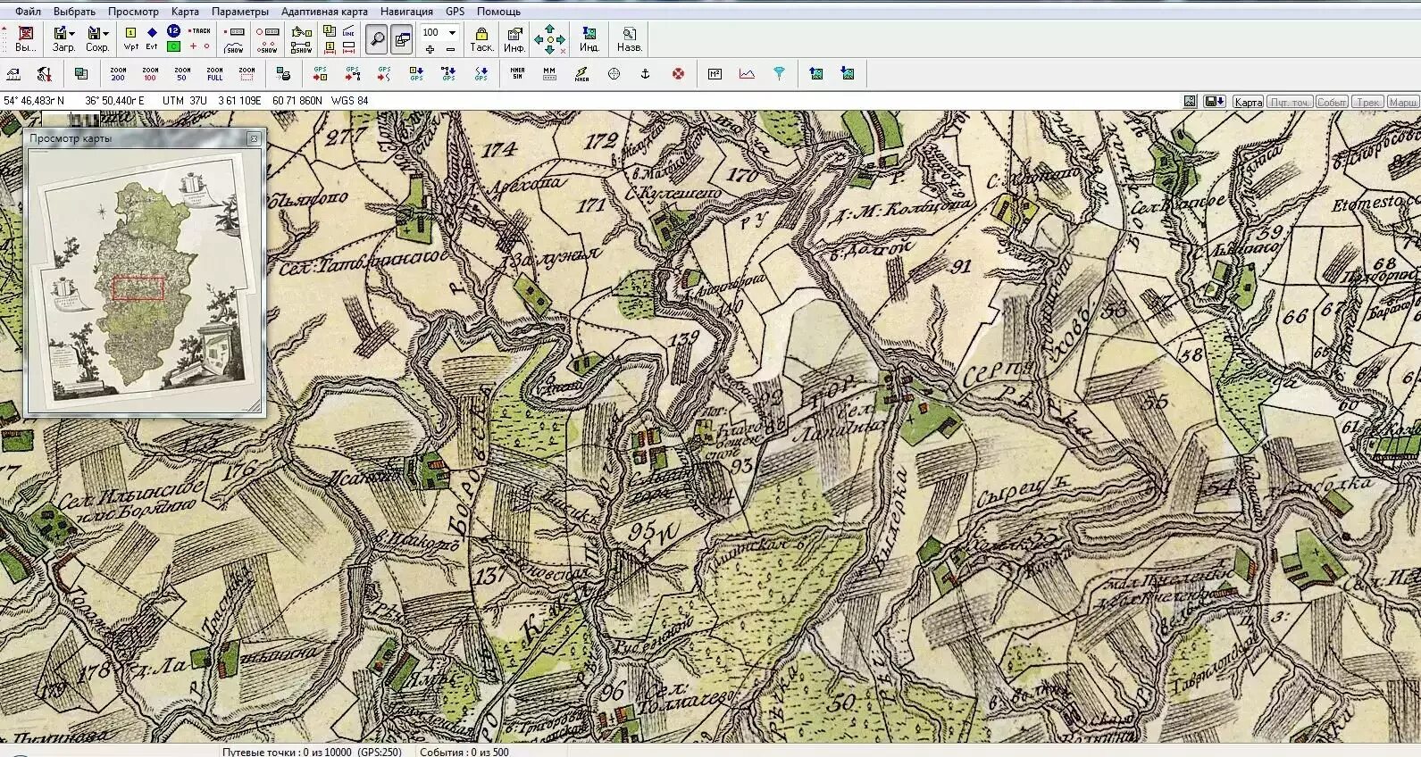Image resolution: width=1421 pixels, height=757 pixels.
Task: Click the NMEA lightning bolt icon
Action: (581, 74)
